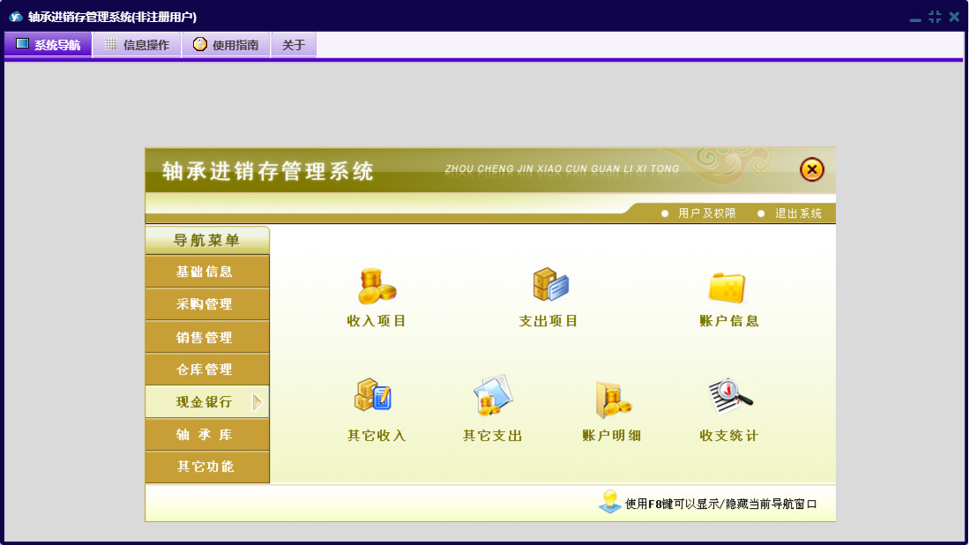969x545 pixels.
Task: Switch to the 系统导航 tab
Action: pos(48,45)
